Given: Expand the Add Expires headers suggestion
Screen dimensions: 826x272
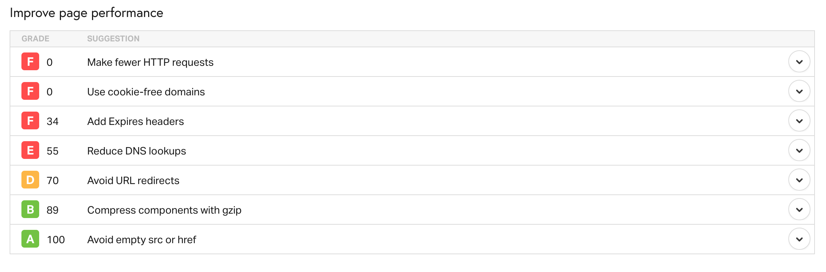Looking at the screenshot, I should [799, 121].
